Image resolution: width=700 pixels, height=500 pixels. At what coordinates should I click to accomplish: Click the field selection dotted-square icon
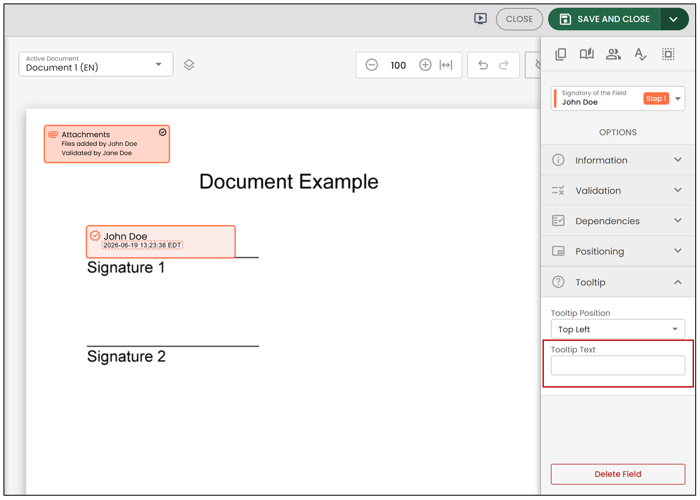pyautogui.click(x=668, y=54)
